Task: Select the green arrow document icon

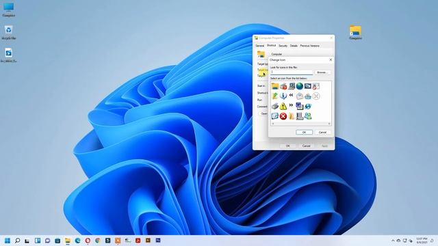Action: tap(275, 96)
